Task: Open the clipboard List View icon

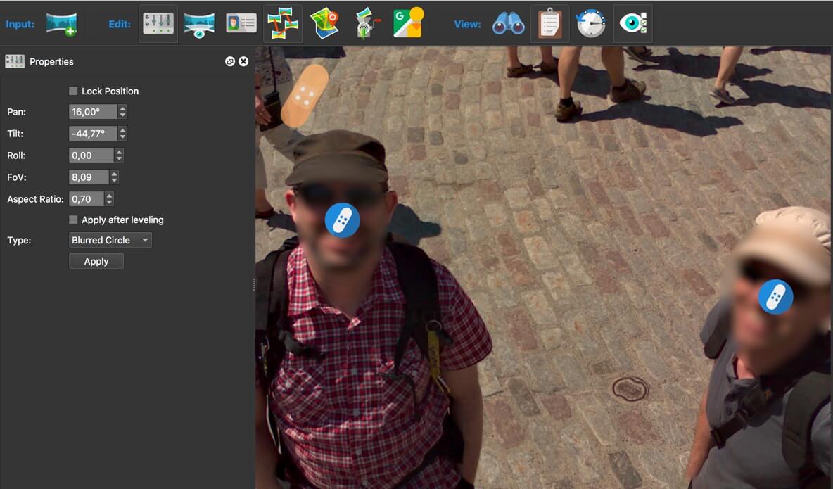Action: click(550, 23)
